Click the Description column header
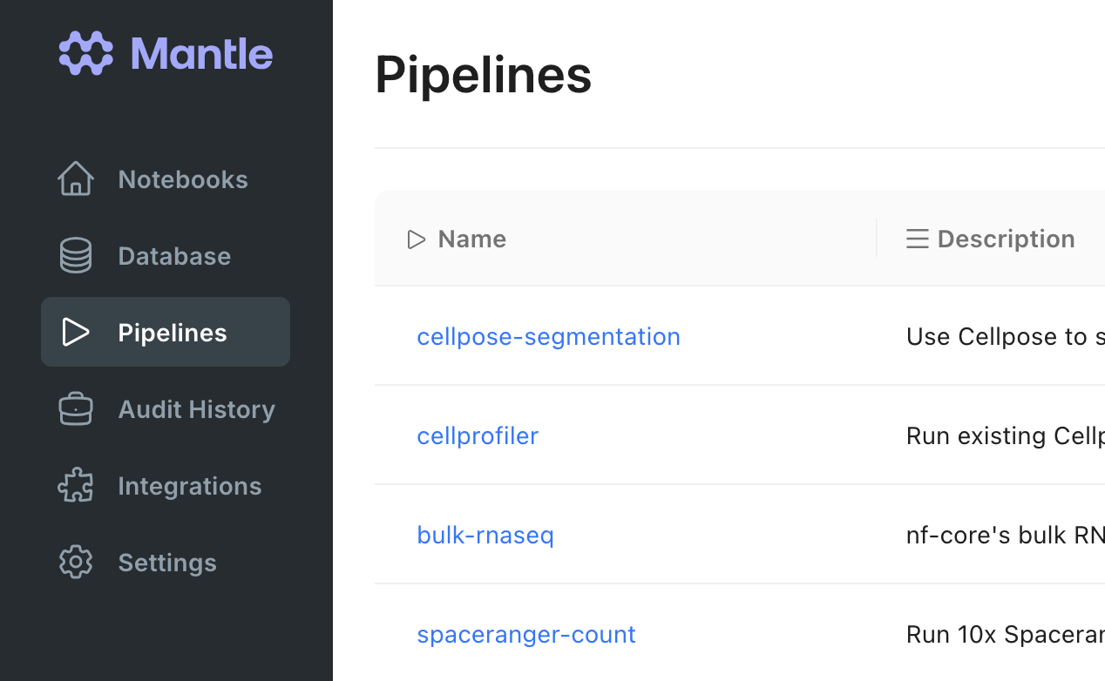Screen dimensions: 1105x681 tap(1006, 239)
